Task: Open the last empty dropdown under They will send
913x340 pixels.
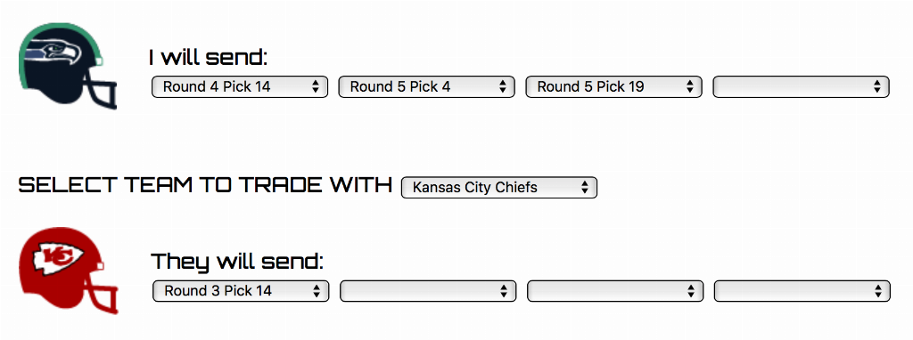Action: click(802, 290)
